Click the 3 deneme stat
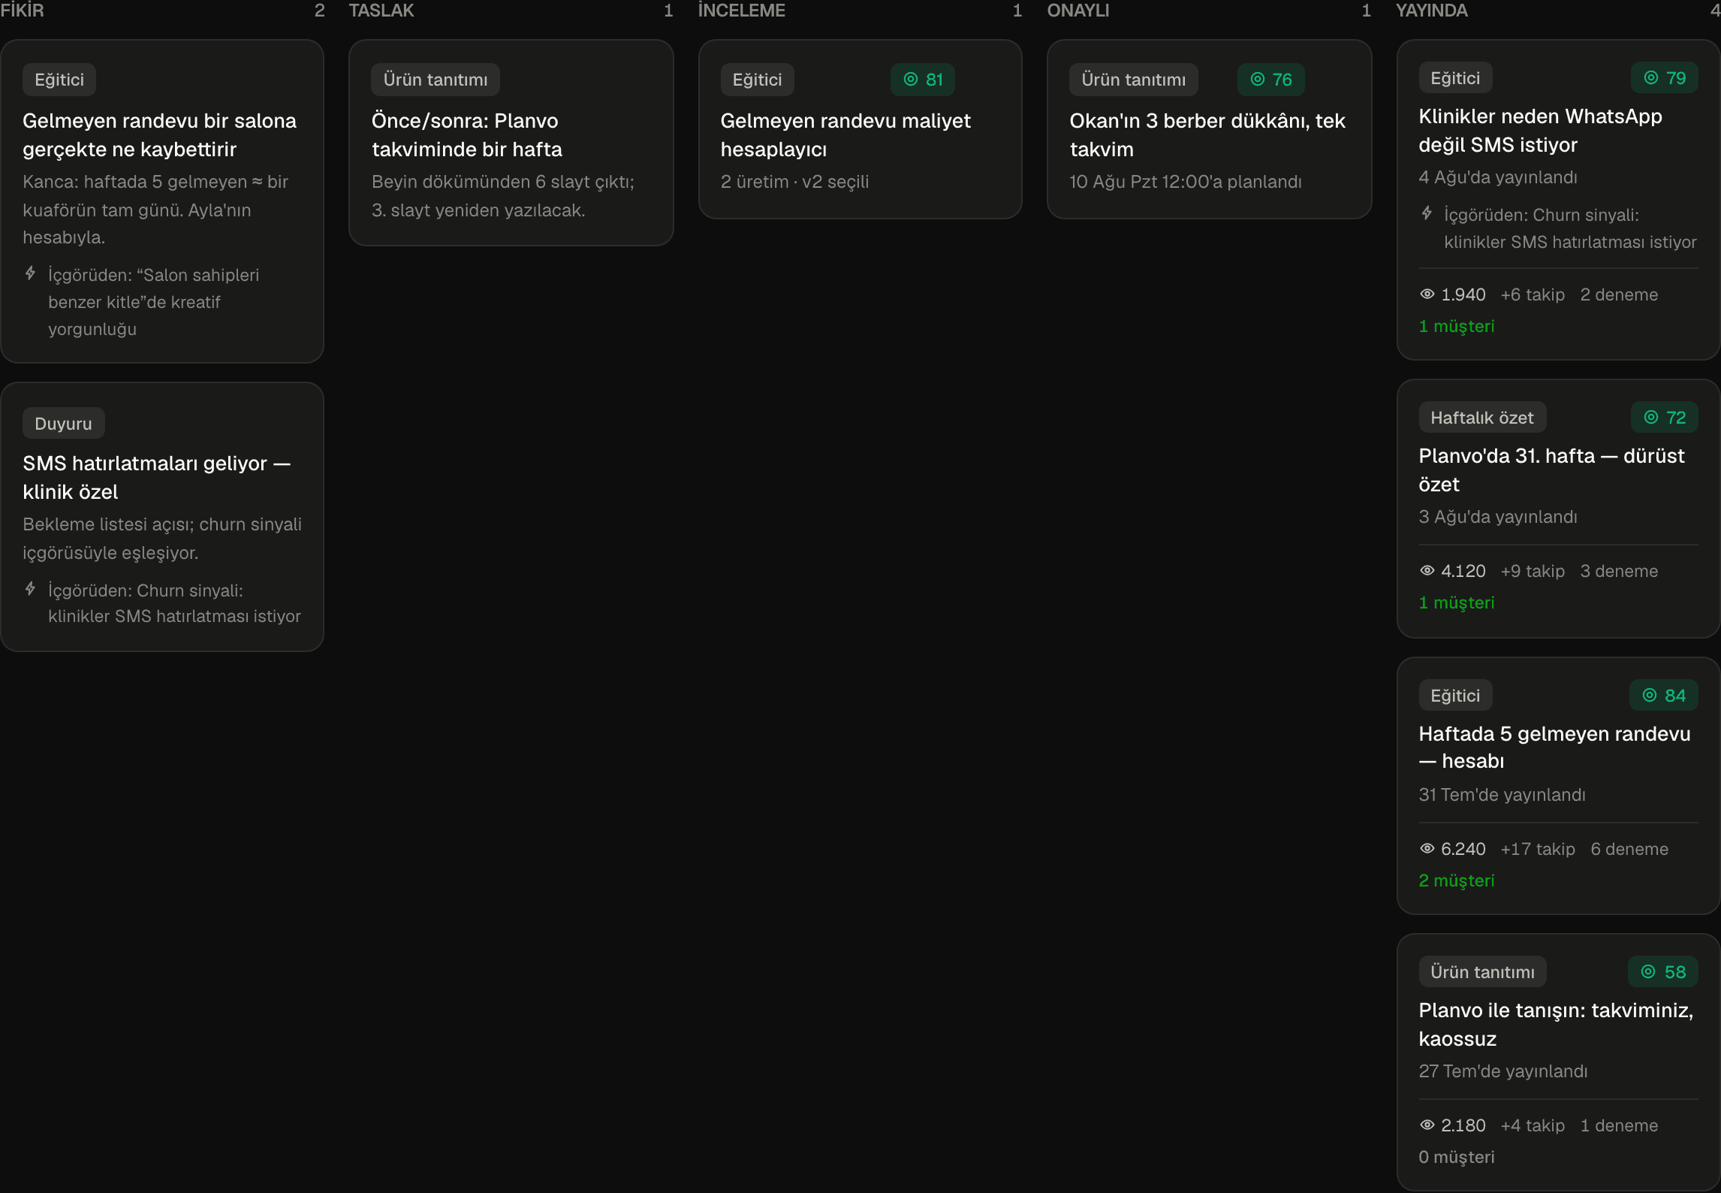 (1619, 571)
